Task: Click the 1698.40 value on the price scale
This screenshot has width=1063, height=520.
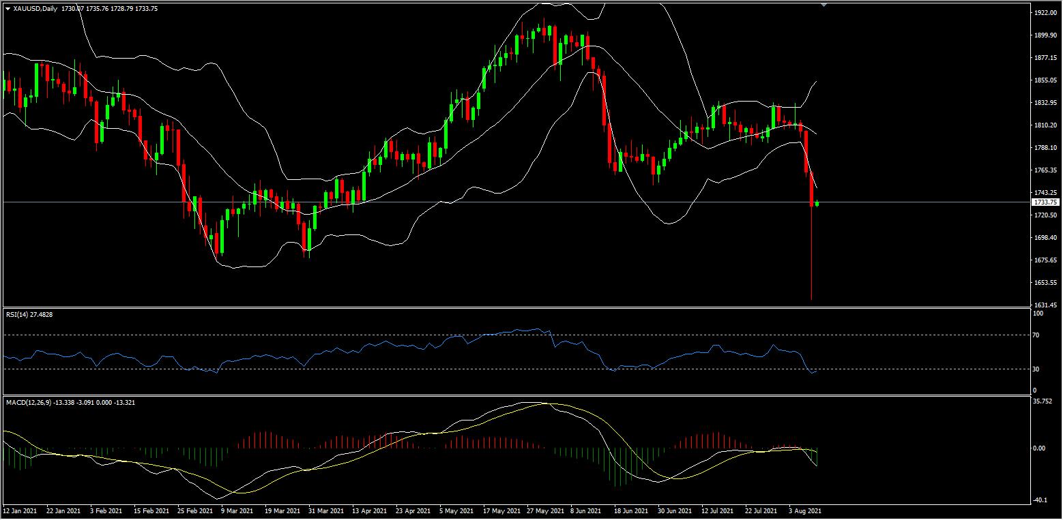Action: [1045, 238]
